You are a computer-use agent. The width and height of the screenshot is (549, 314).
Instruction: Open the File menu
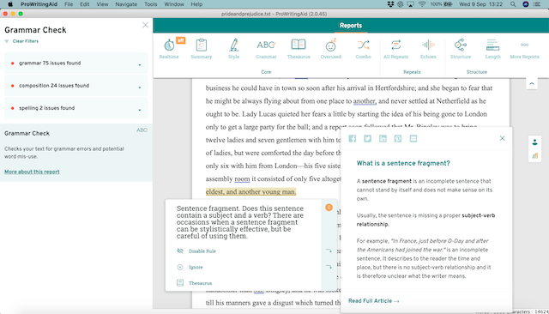tap(69, 4)
